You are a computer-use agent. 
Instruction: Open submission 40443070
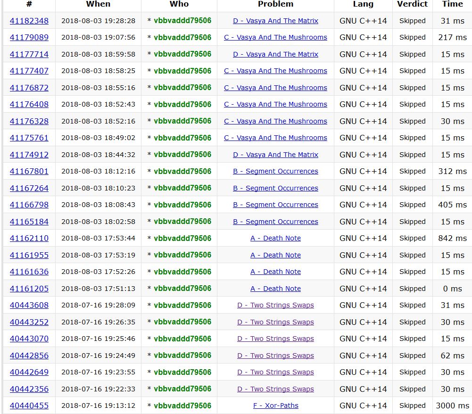coord(29,339)
